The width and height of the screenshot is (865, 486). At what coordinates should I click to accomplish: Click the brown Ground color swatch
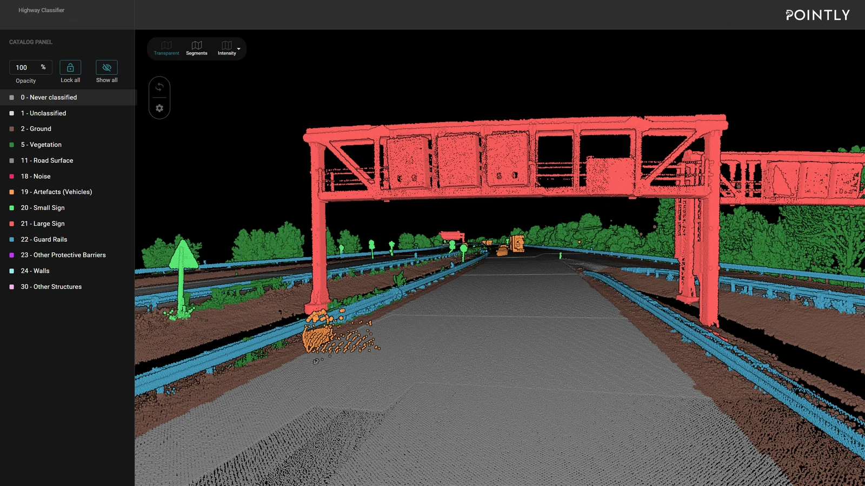12,129
